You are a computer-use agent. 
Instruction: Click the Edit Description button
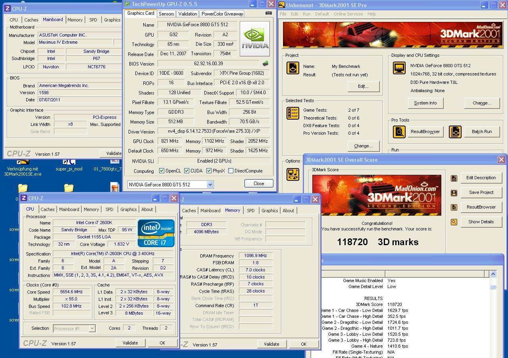click(481, 178)
